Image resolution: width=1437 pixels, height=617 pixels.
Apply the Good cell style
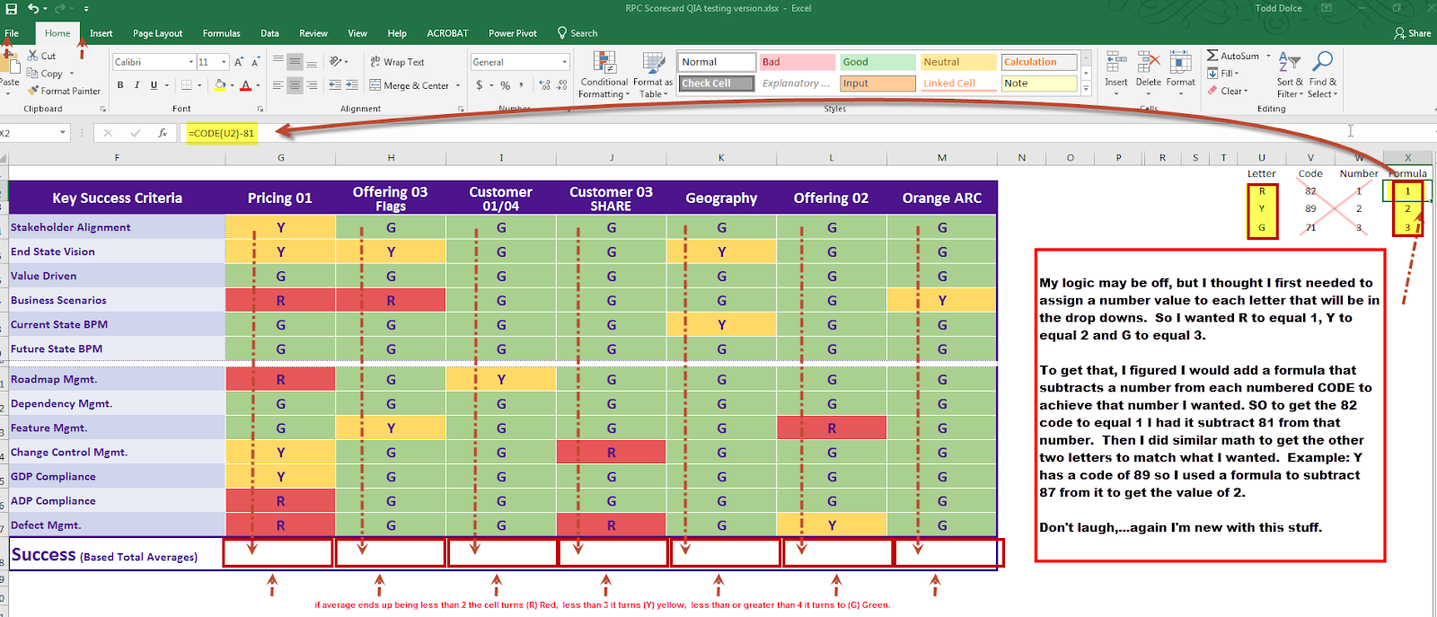pos(877,62)
